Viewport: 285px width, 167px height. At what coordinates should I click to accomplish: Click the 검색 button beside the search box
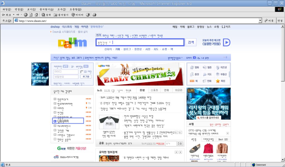191,42
